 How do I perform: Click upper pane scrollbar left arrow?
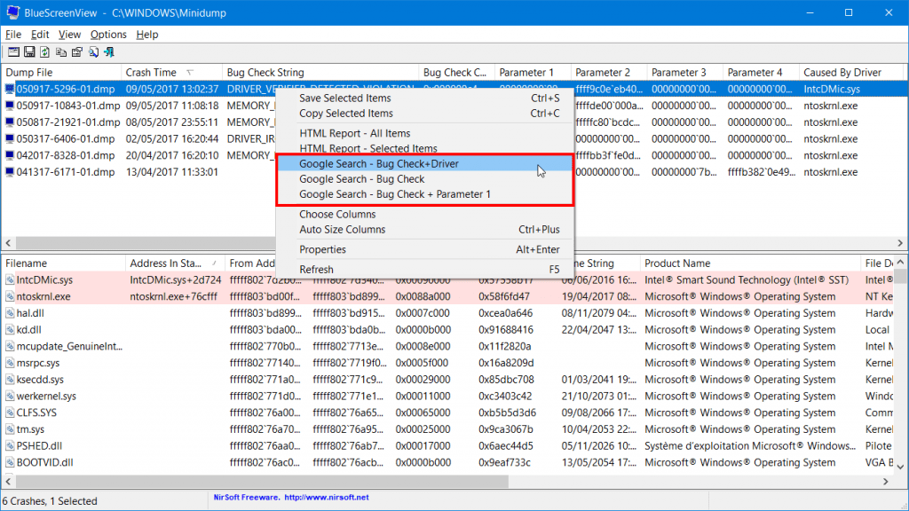[8, 243]
